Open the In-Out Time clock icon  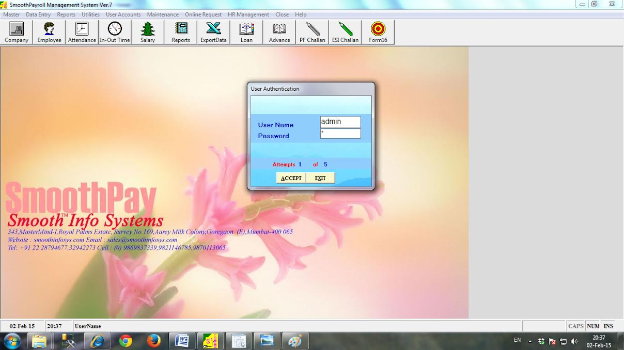(115, 32)
